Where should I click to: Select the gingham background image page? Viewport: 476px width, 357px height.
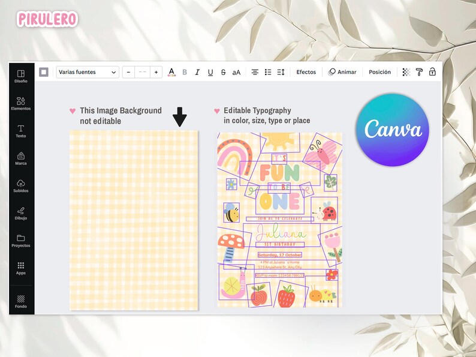click(134, 220)
